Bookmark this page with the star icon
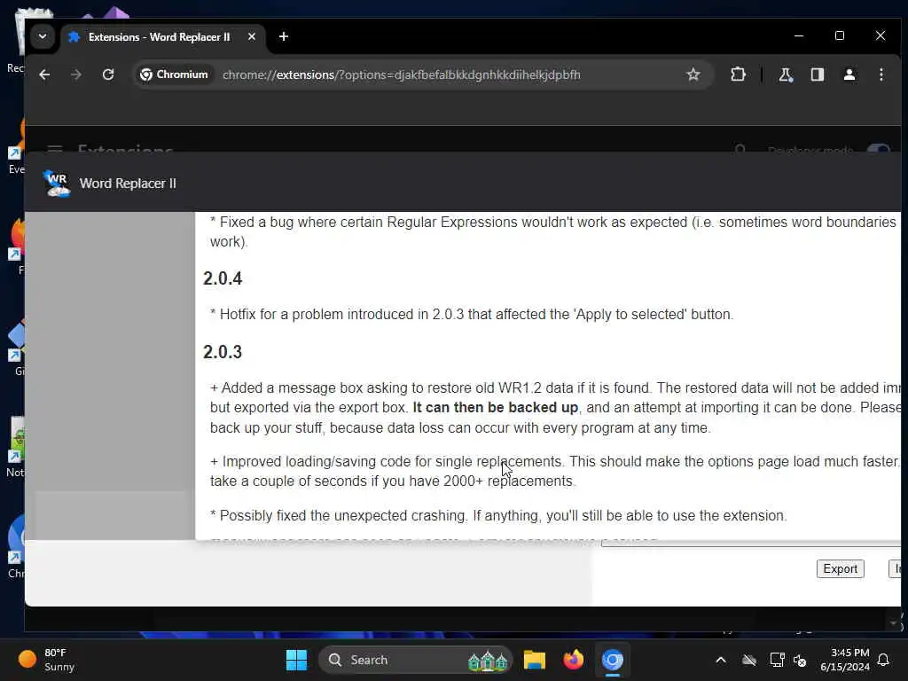908x681 pixels. (x=693, y=74)
